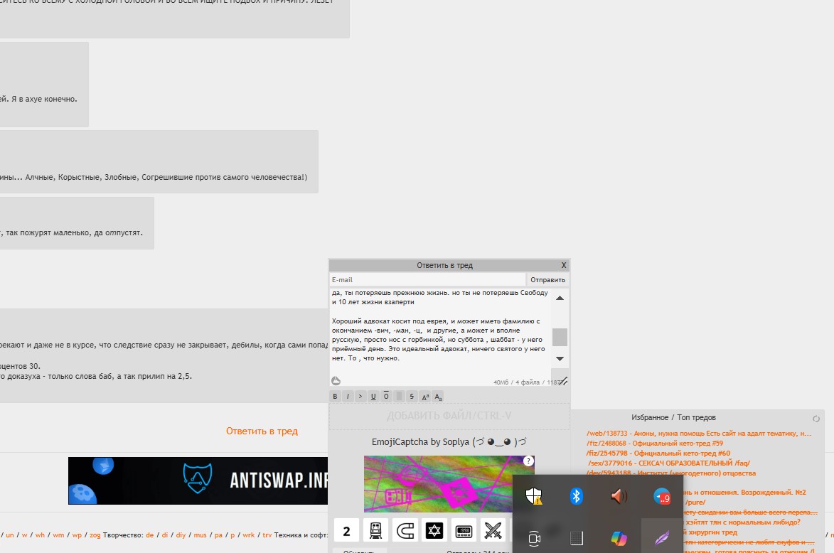The width and height of the screenshot is (834, 553).
Task: Click the Избранное / Топ тредов header
Action: click(x=673, y=417)
